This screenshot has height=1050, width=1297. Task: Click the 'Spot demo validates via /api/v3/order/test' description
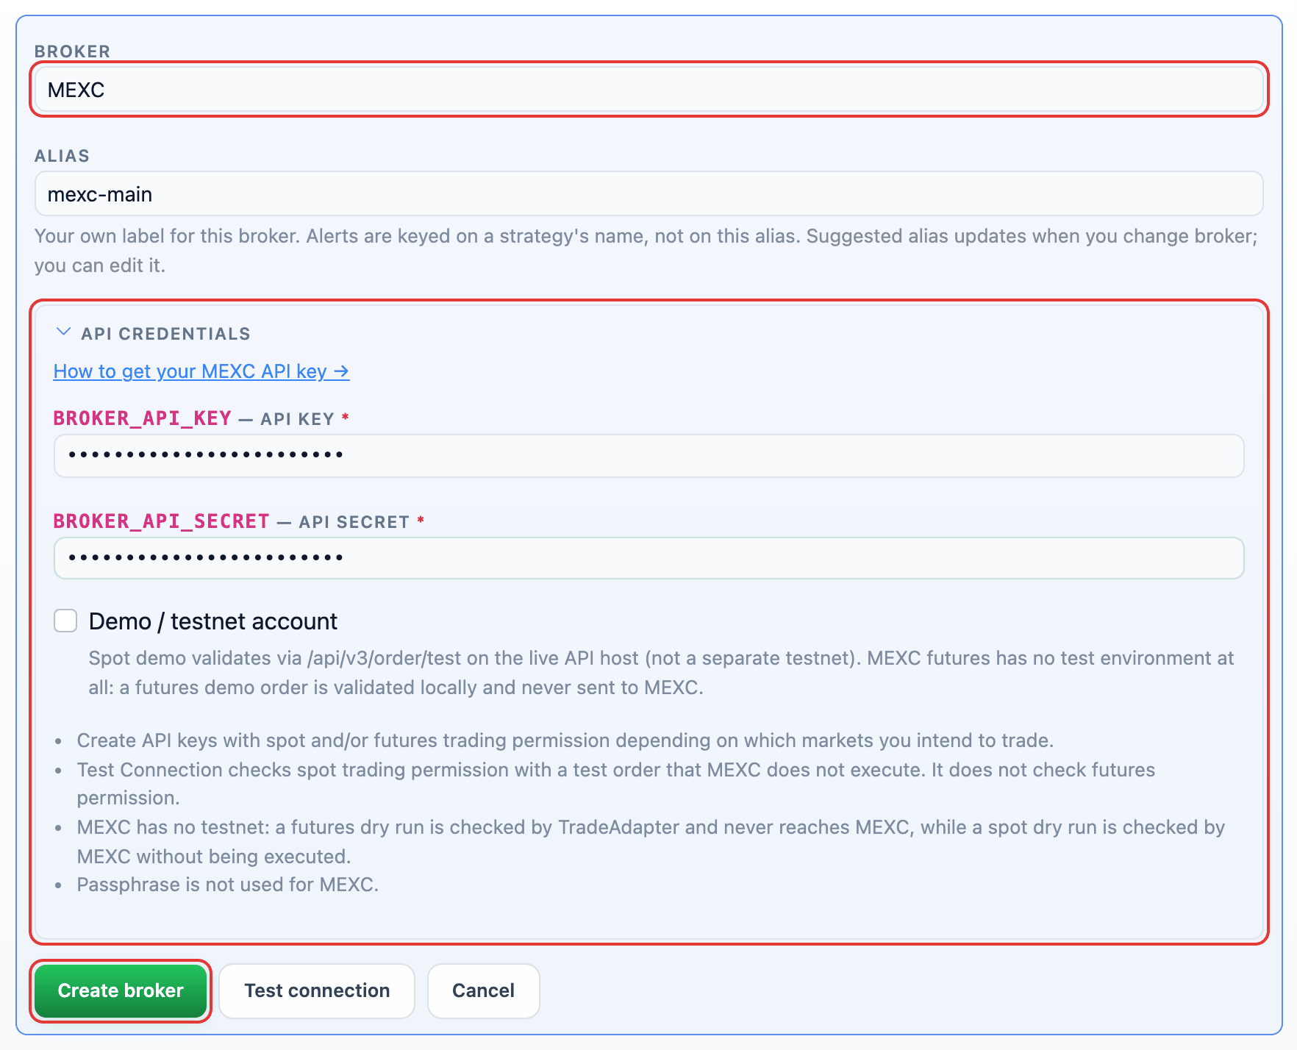pyautogui.click(x=661, y=673)
